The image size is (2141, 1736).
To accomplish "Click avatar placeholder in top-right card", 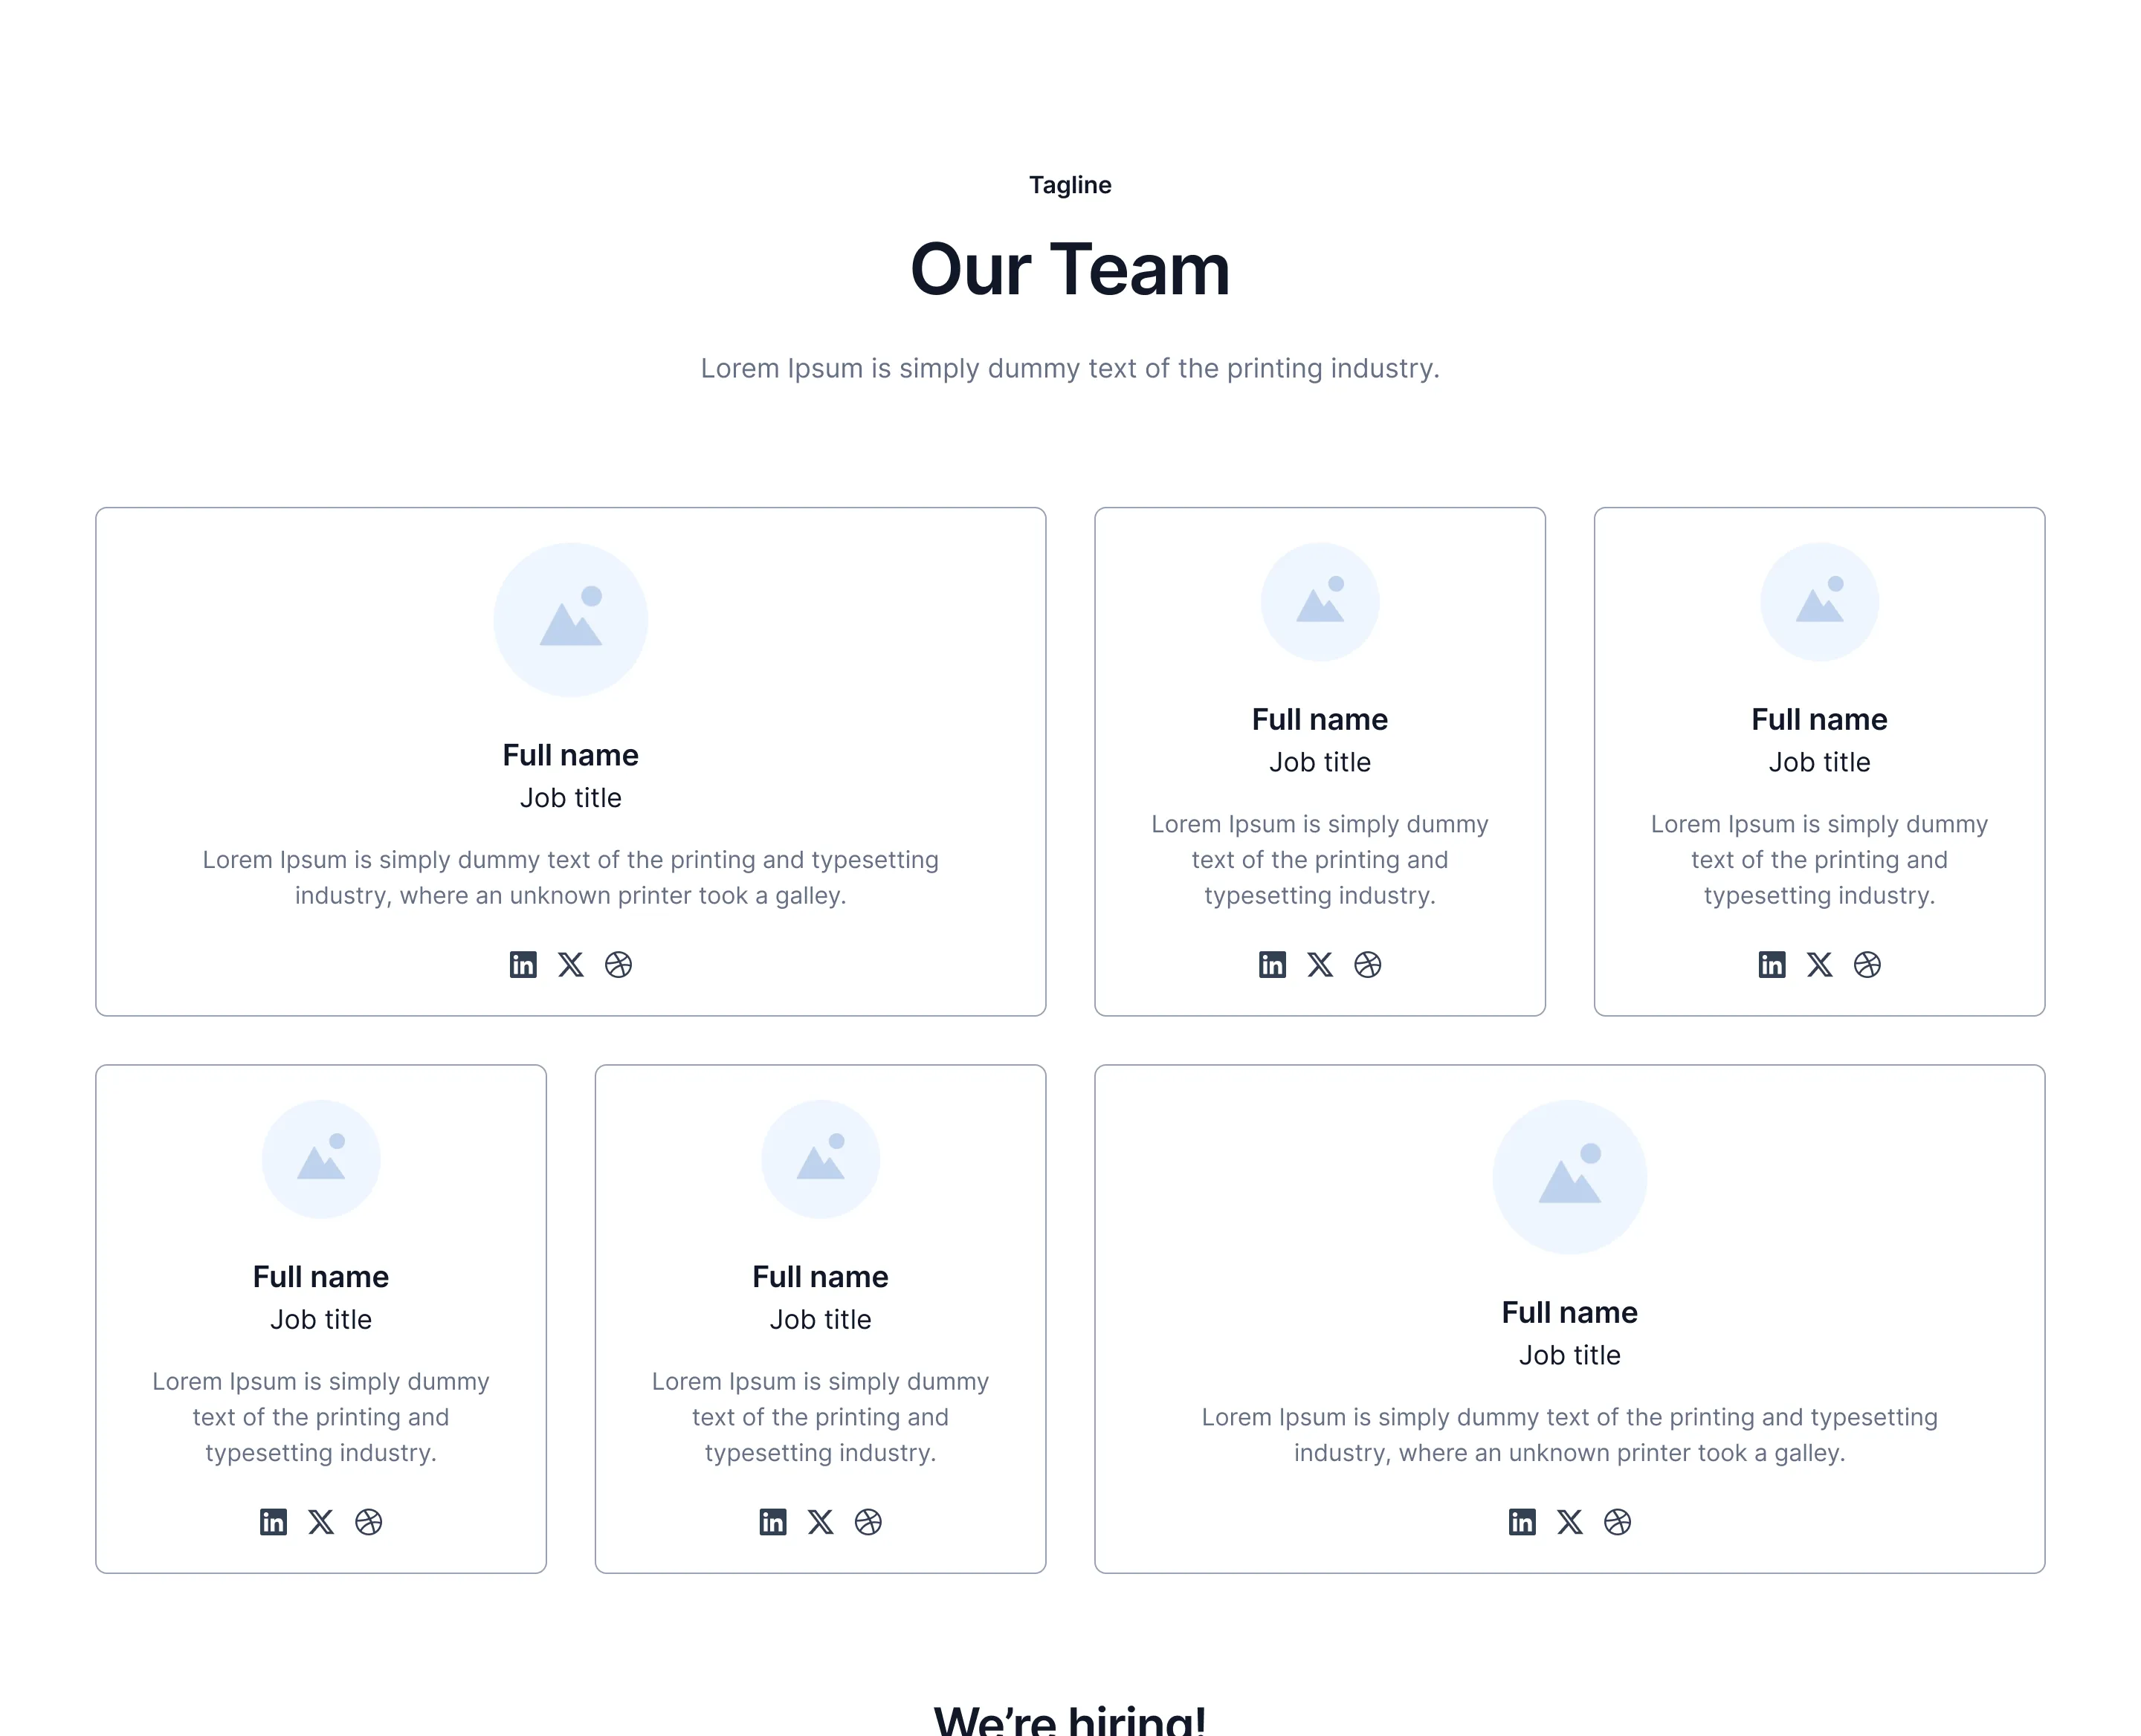I will [x=1819, y=602].
